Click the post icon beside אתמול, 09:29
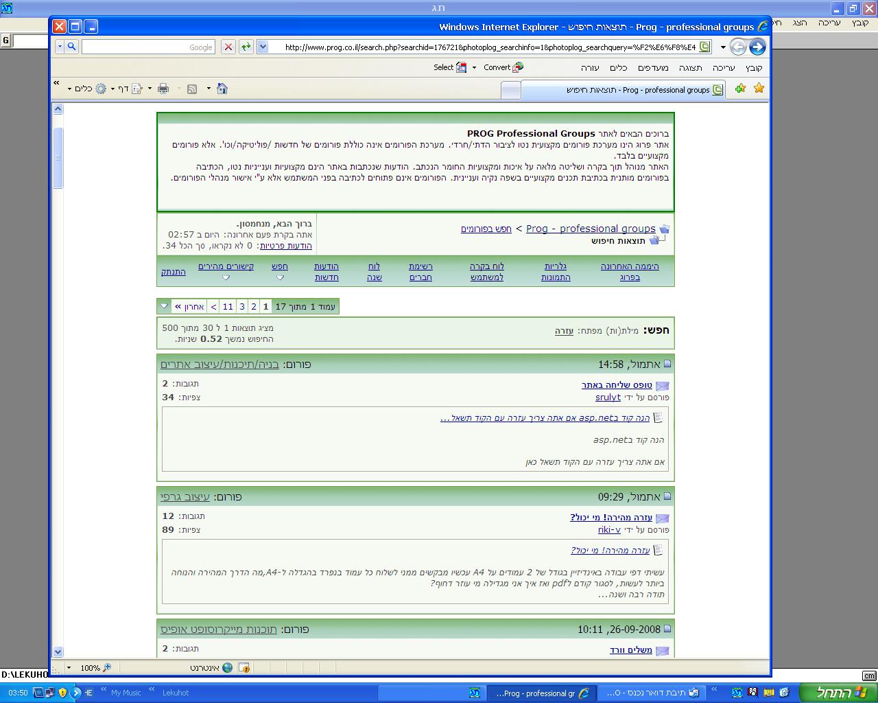 667,496
